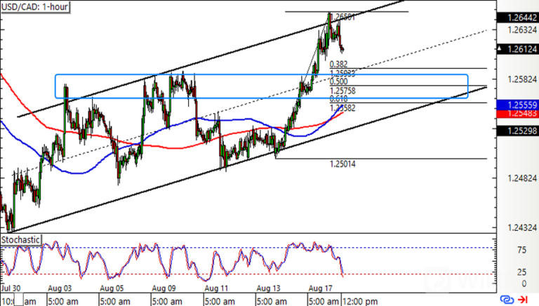This screenshot has height=306, width=539.
Task: Click the chain-link icon in bottom right corner
Action: [x=507, y=299]
